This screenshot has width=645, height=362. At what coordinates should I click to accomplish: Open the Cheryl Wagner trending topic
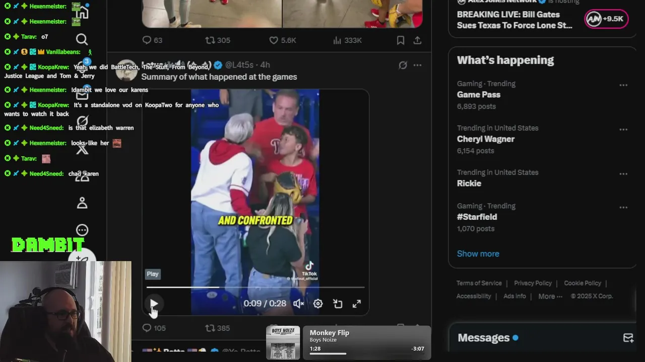coord(486,139)
